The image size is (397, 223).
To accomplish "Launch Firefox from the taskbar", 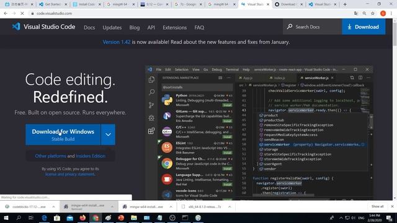I will [x=83, y=217].
